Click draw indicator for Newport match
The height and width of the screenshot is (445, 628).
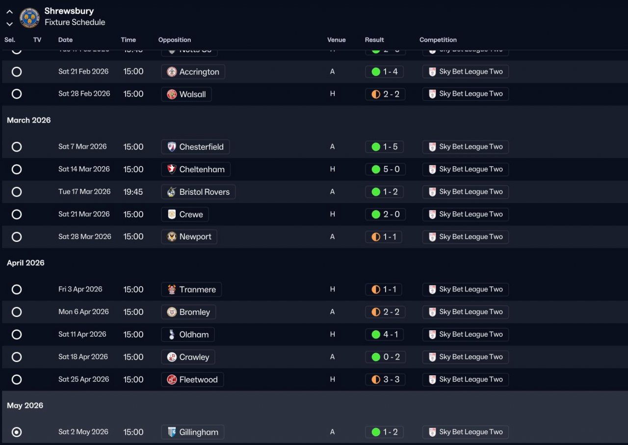pos(376,237)
